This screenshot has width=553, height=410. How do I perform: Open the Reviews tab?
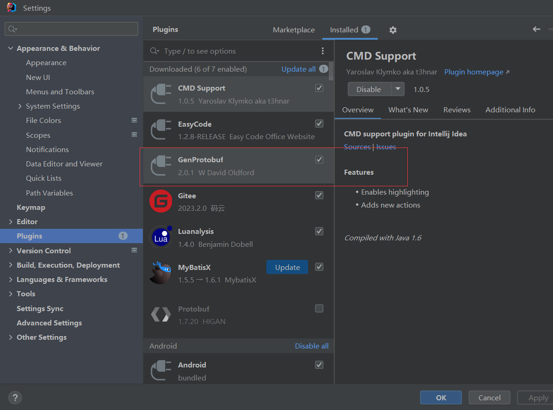[x=457, y=110]
